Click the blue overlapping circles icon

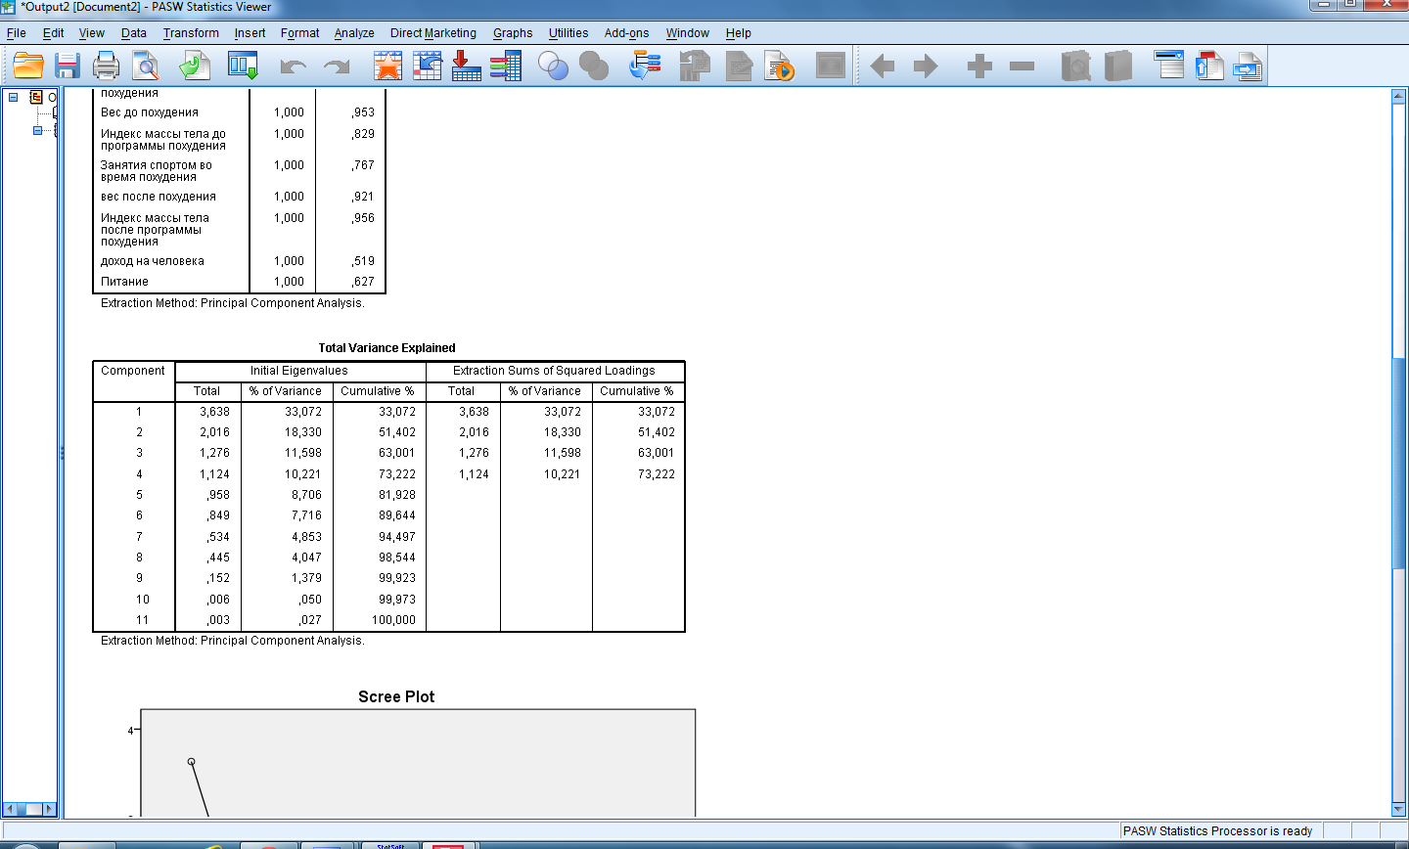[x=554, y=67]
